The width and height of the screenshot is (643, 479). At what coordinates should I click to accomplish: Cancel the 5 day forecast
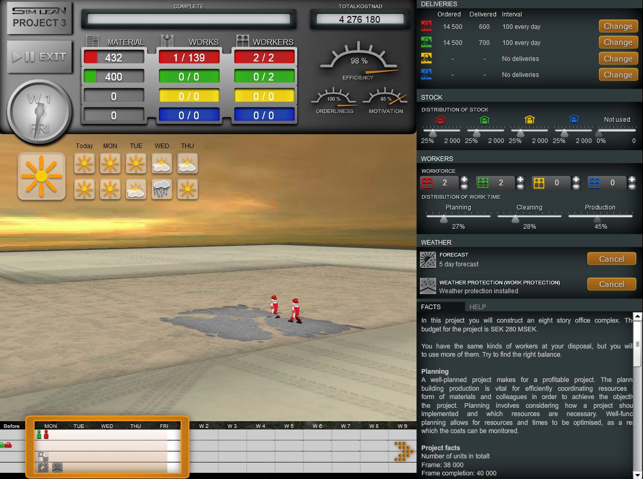click(612, 259)
